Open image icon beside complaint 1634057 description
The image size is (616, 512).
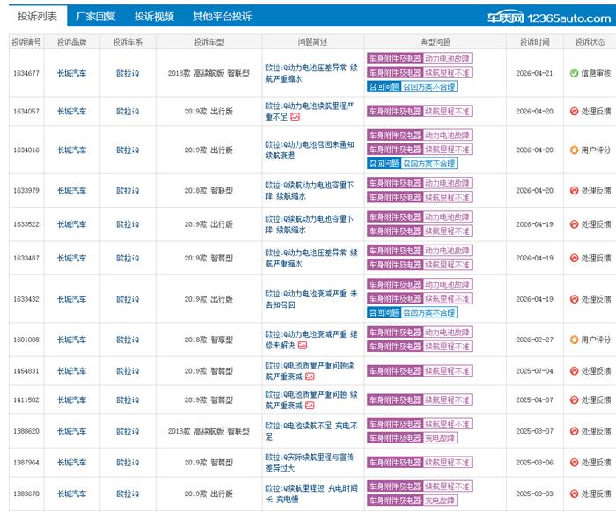coord(296,116)
